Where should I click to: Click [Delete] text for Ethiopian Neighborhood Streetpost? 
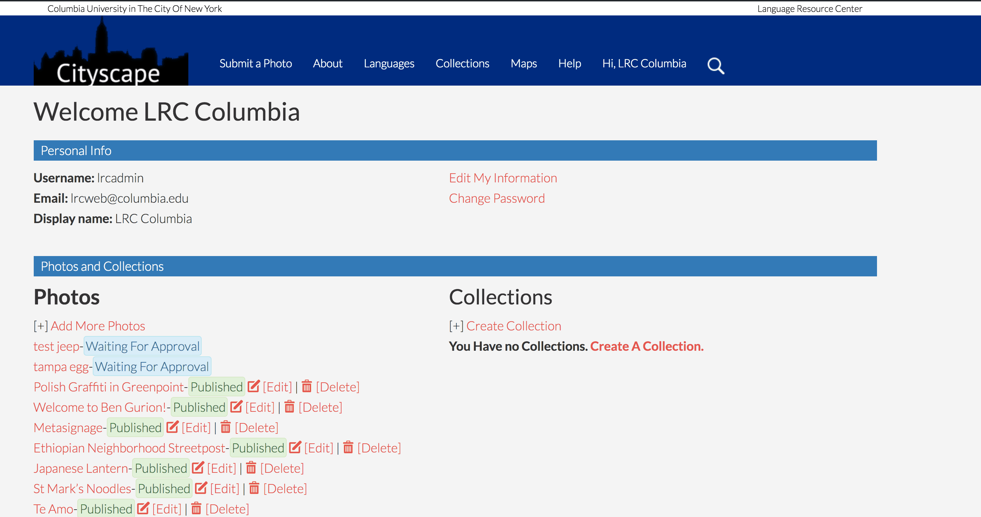tap(379, 448)
